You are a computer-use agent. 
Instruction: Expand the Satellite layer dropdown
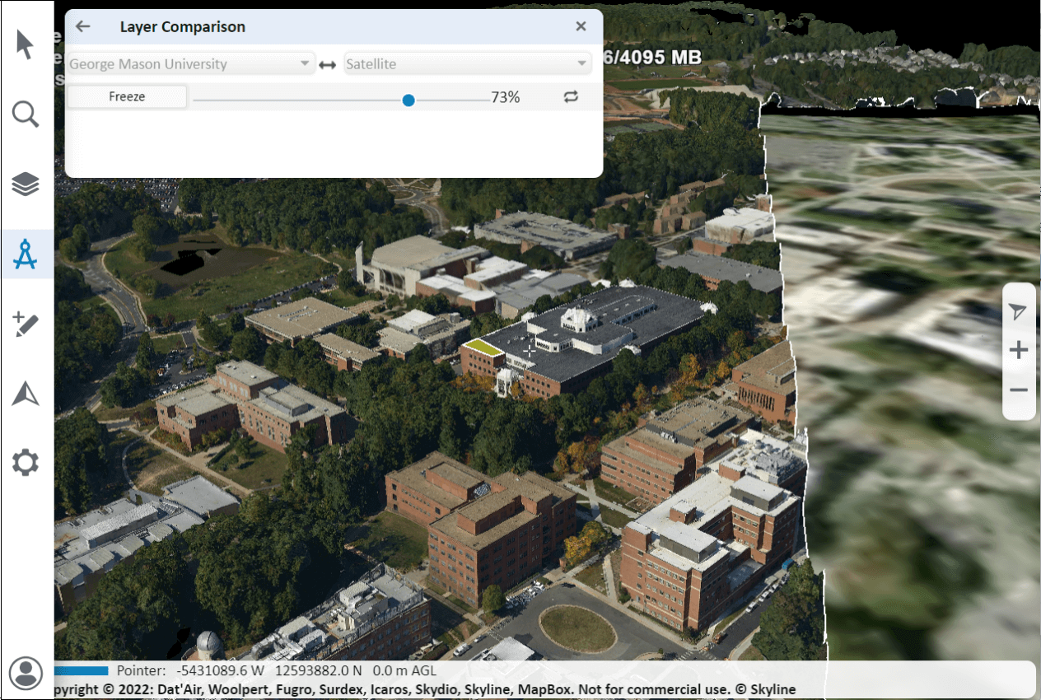click(467, 63)
